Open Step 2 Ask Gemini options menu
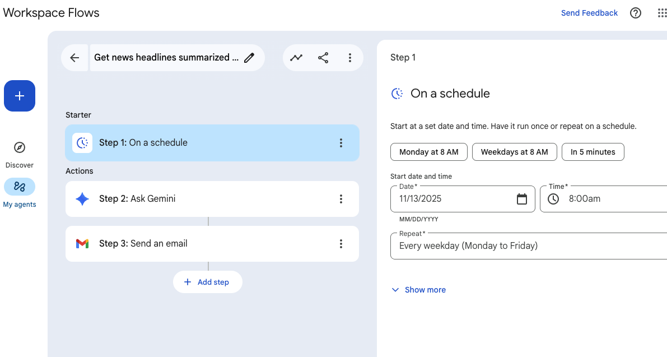The width and height of the screenshot is (667, 357). 341,199
